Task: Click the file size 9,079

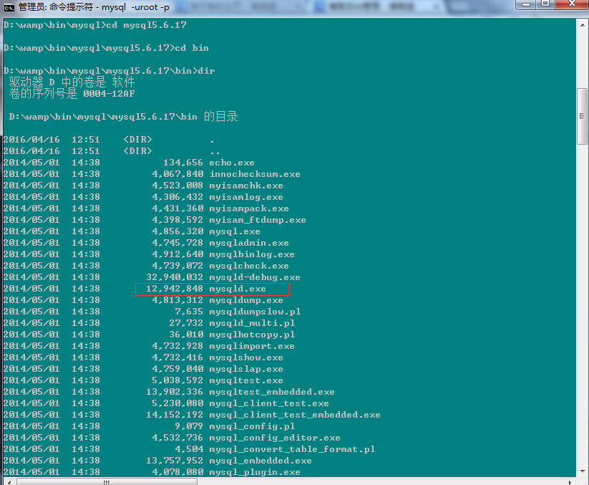Action: (x=189, y=426)
